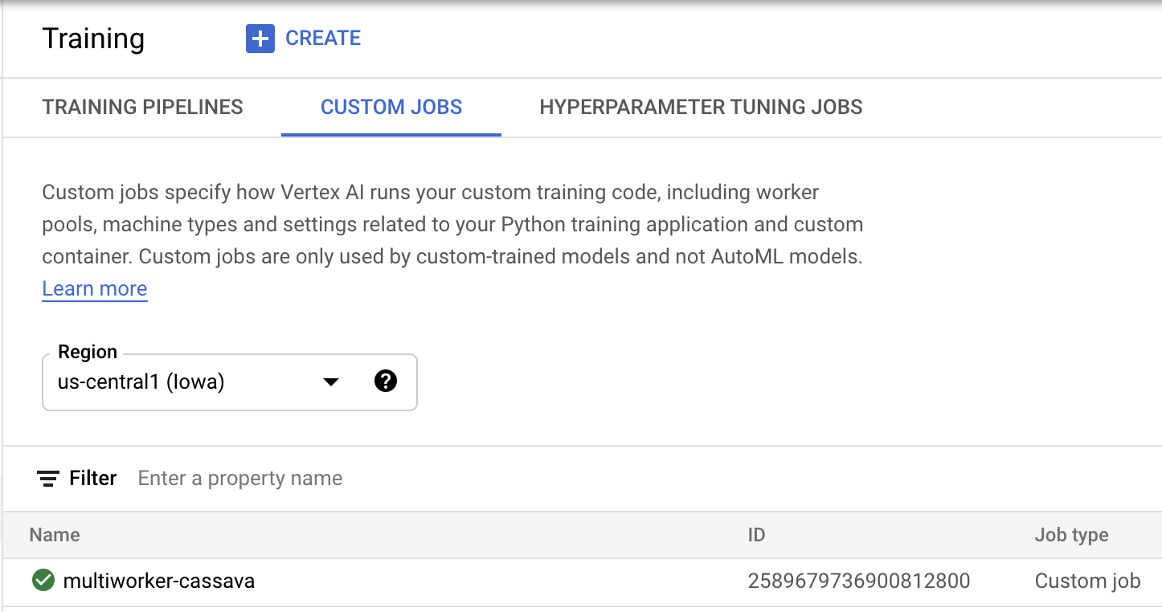Screen dimensions: 1162x612
Task: Click the filter property name input field
Action: (239, 478)
